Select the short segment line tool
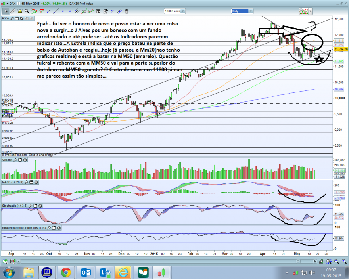Viewport: 349px width, 279px height. (48, 11)
